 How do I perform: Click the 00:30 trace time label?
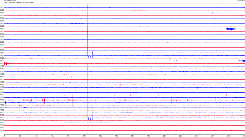(x=2, y=10)
